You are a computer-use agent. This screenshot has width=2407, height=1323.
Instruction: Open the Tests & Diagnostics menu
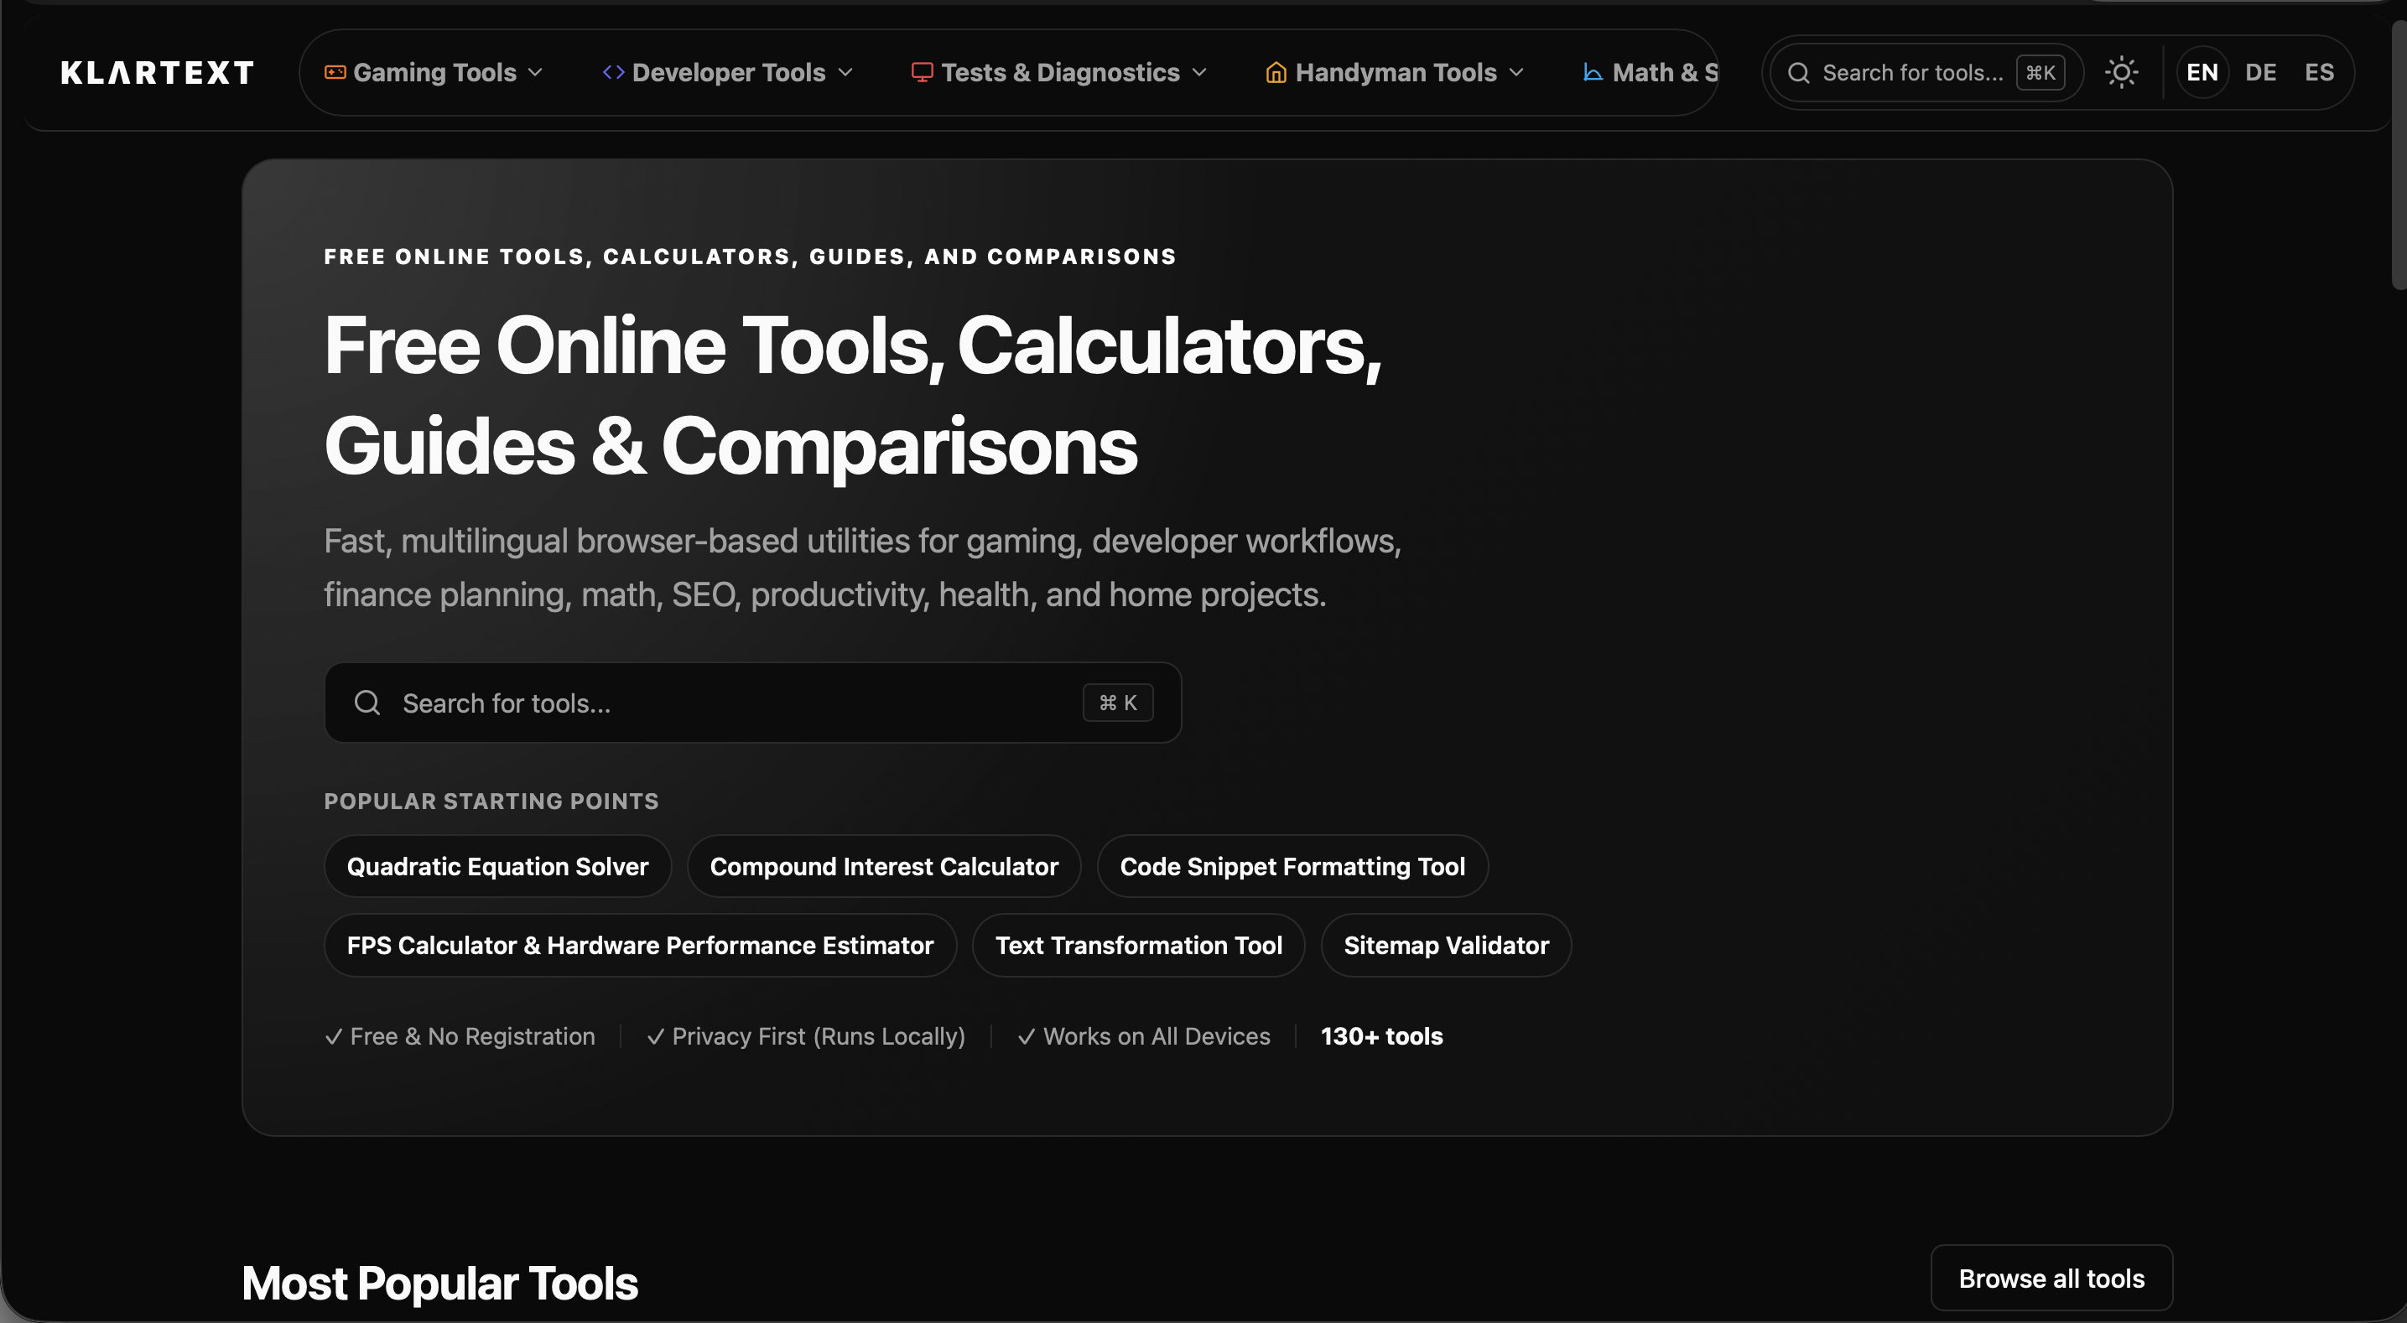1059,72
